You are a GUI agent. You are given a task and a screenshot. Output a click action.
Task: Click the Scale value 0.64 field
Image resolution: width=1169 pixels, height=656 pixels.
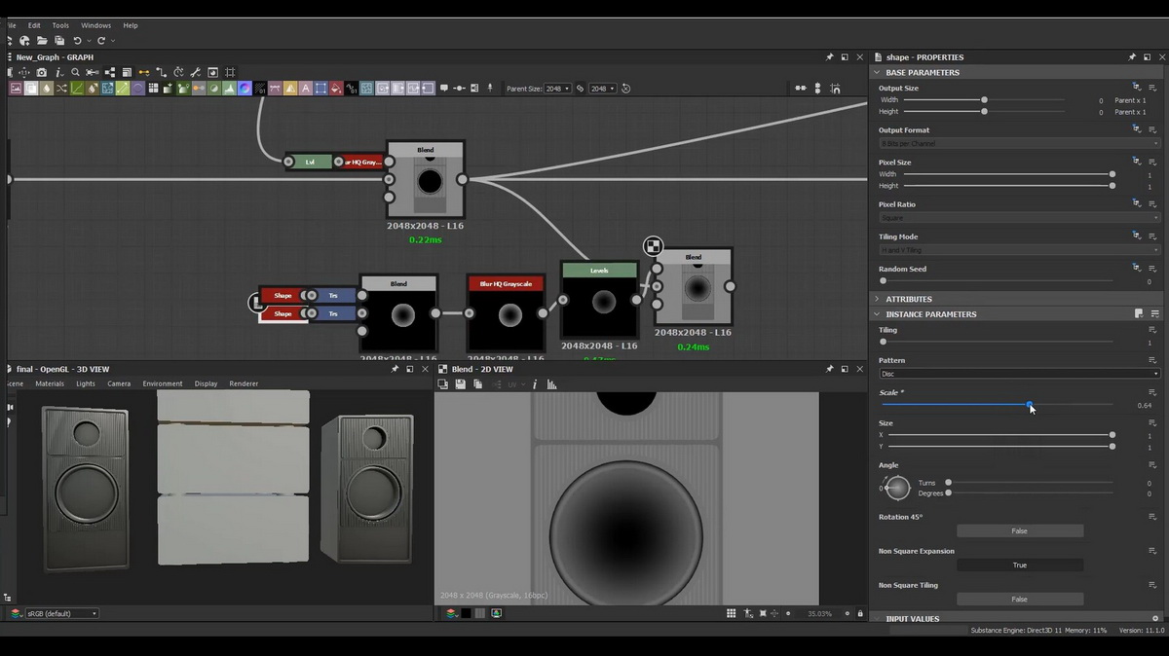[x=1144, y=405]
